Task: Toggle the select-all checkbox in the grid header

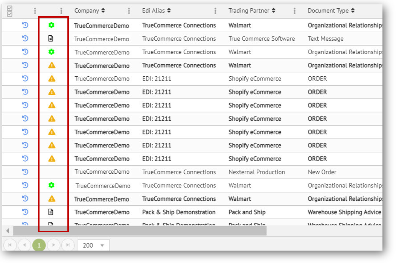Action: click(10, 11)
